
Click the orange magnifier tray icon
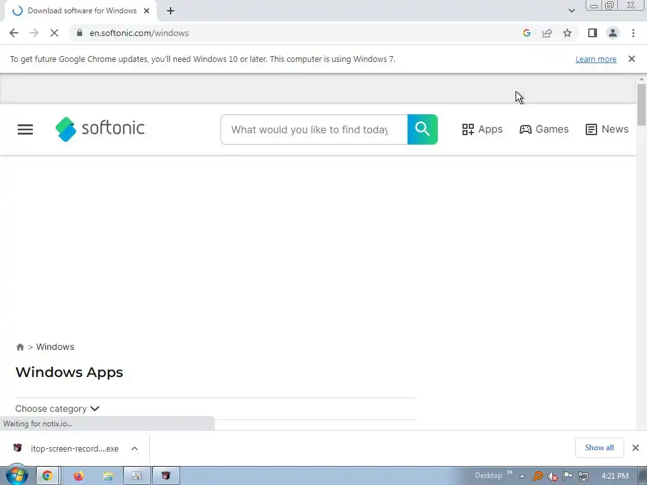point(537,476)
